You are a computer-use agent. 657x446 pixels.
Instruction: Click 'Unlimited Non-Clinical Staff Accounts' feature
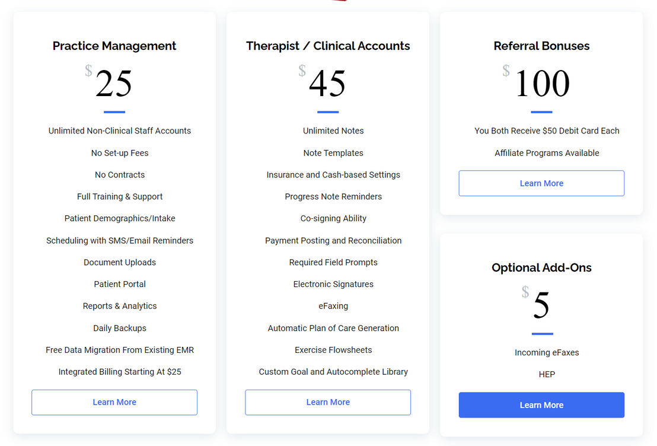click(119, 131)
